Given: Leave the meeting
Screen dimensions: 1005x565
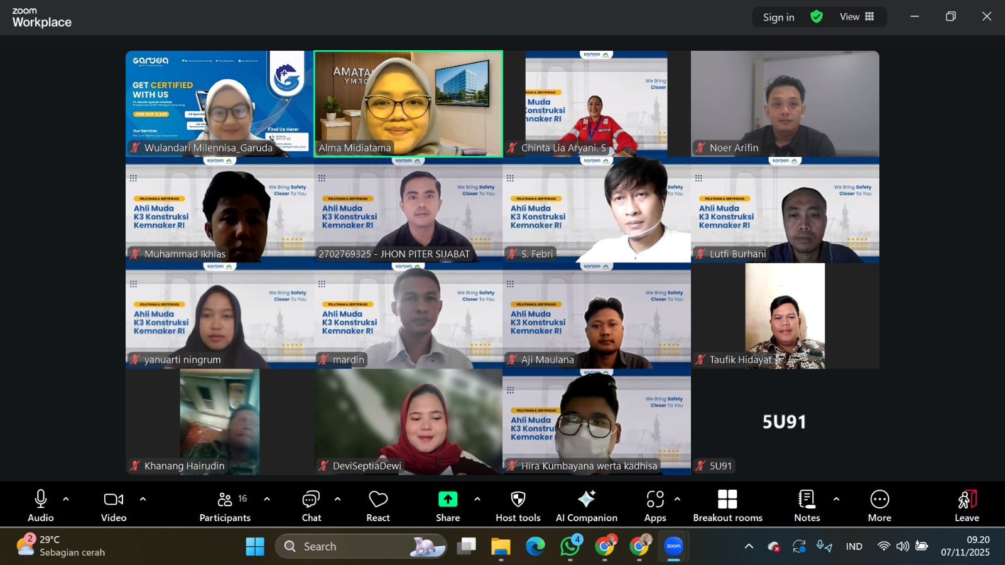Looking at the screenshot, I should tap(967, 505).
